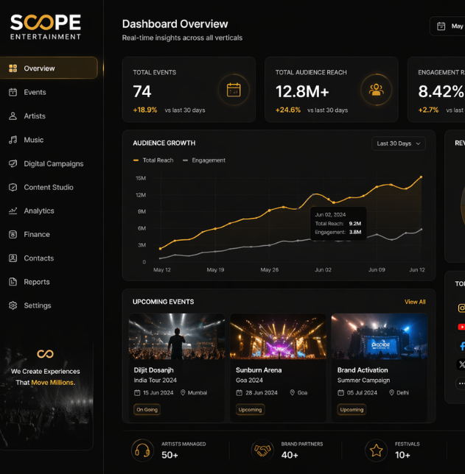Click the 40+ brand partners value
465x474 pixels.
coord(290,455)
